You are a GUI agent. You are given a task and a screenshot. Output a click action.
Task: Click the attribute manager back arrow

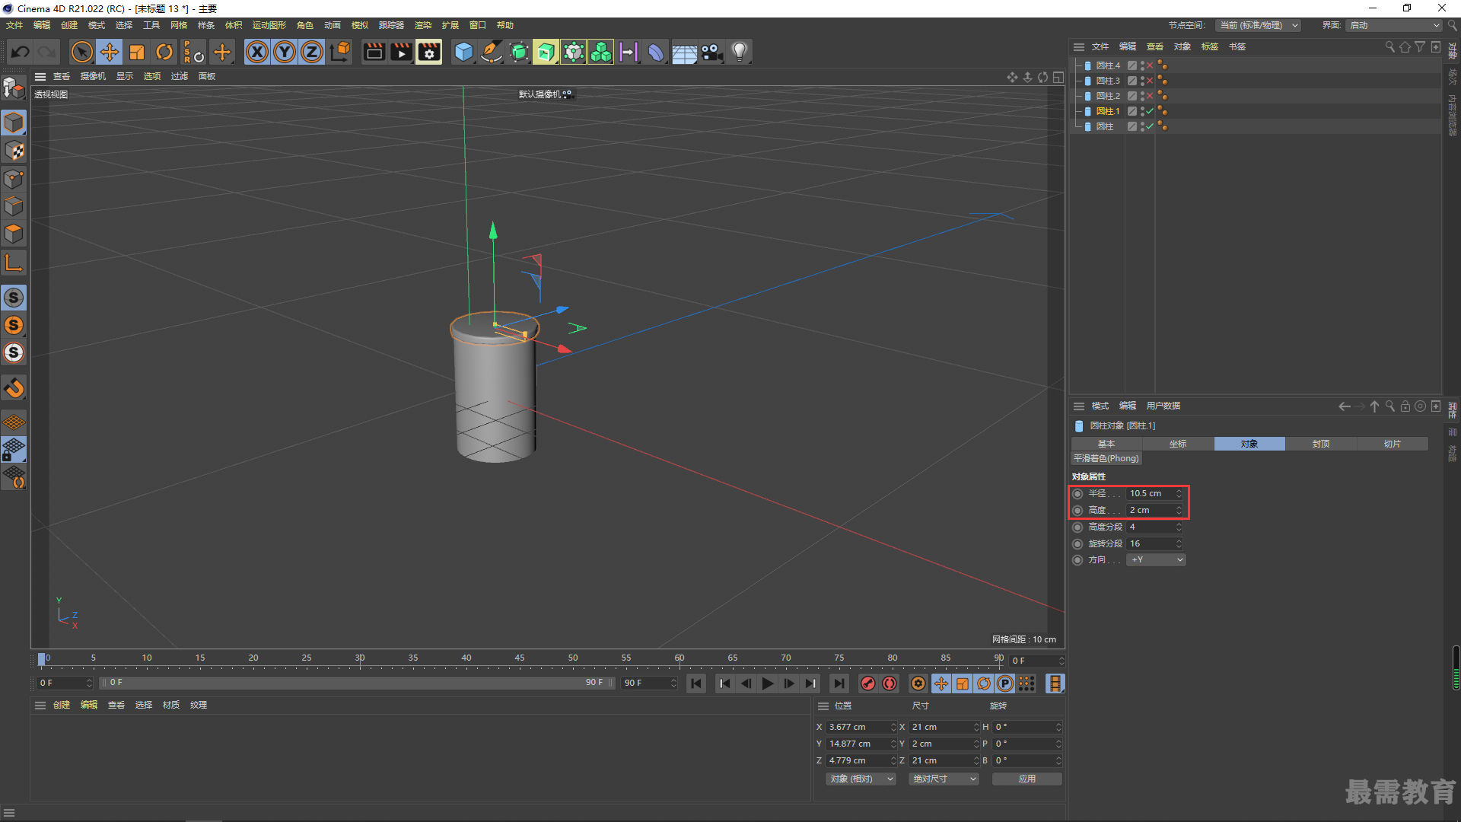1344,406
